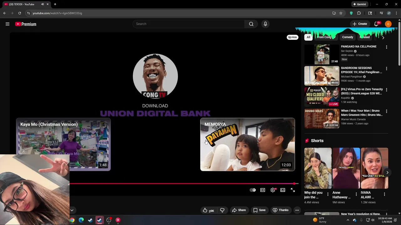Hide end screen cards

(x=293, y=37)
